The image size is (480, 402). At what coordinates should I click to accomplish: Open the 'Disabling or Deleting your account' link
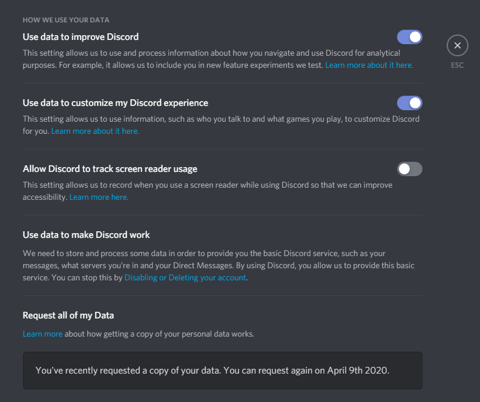(185, 277)
